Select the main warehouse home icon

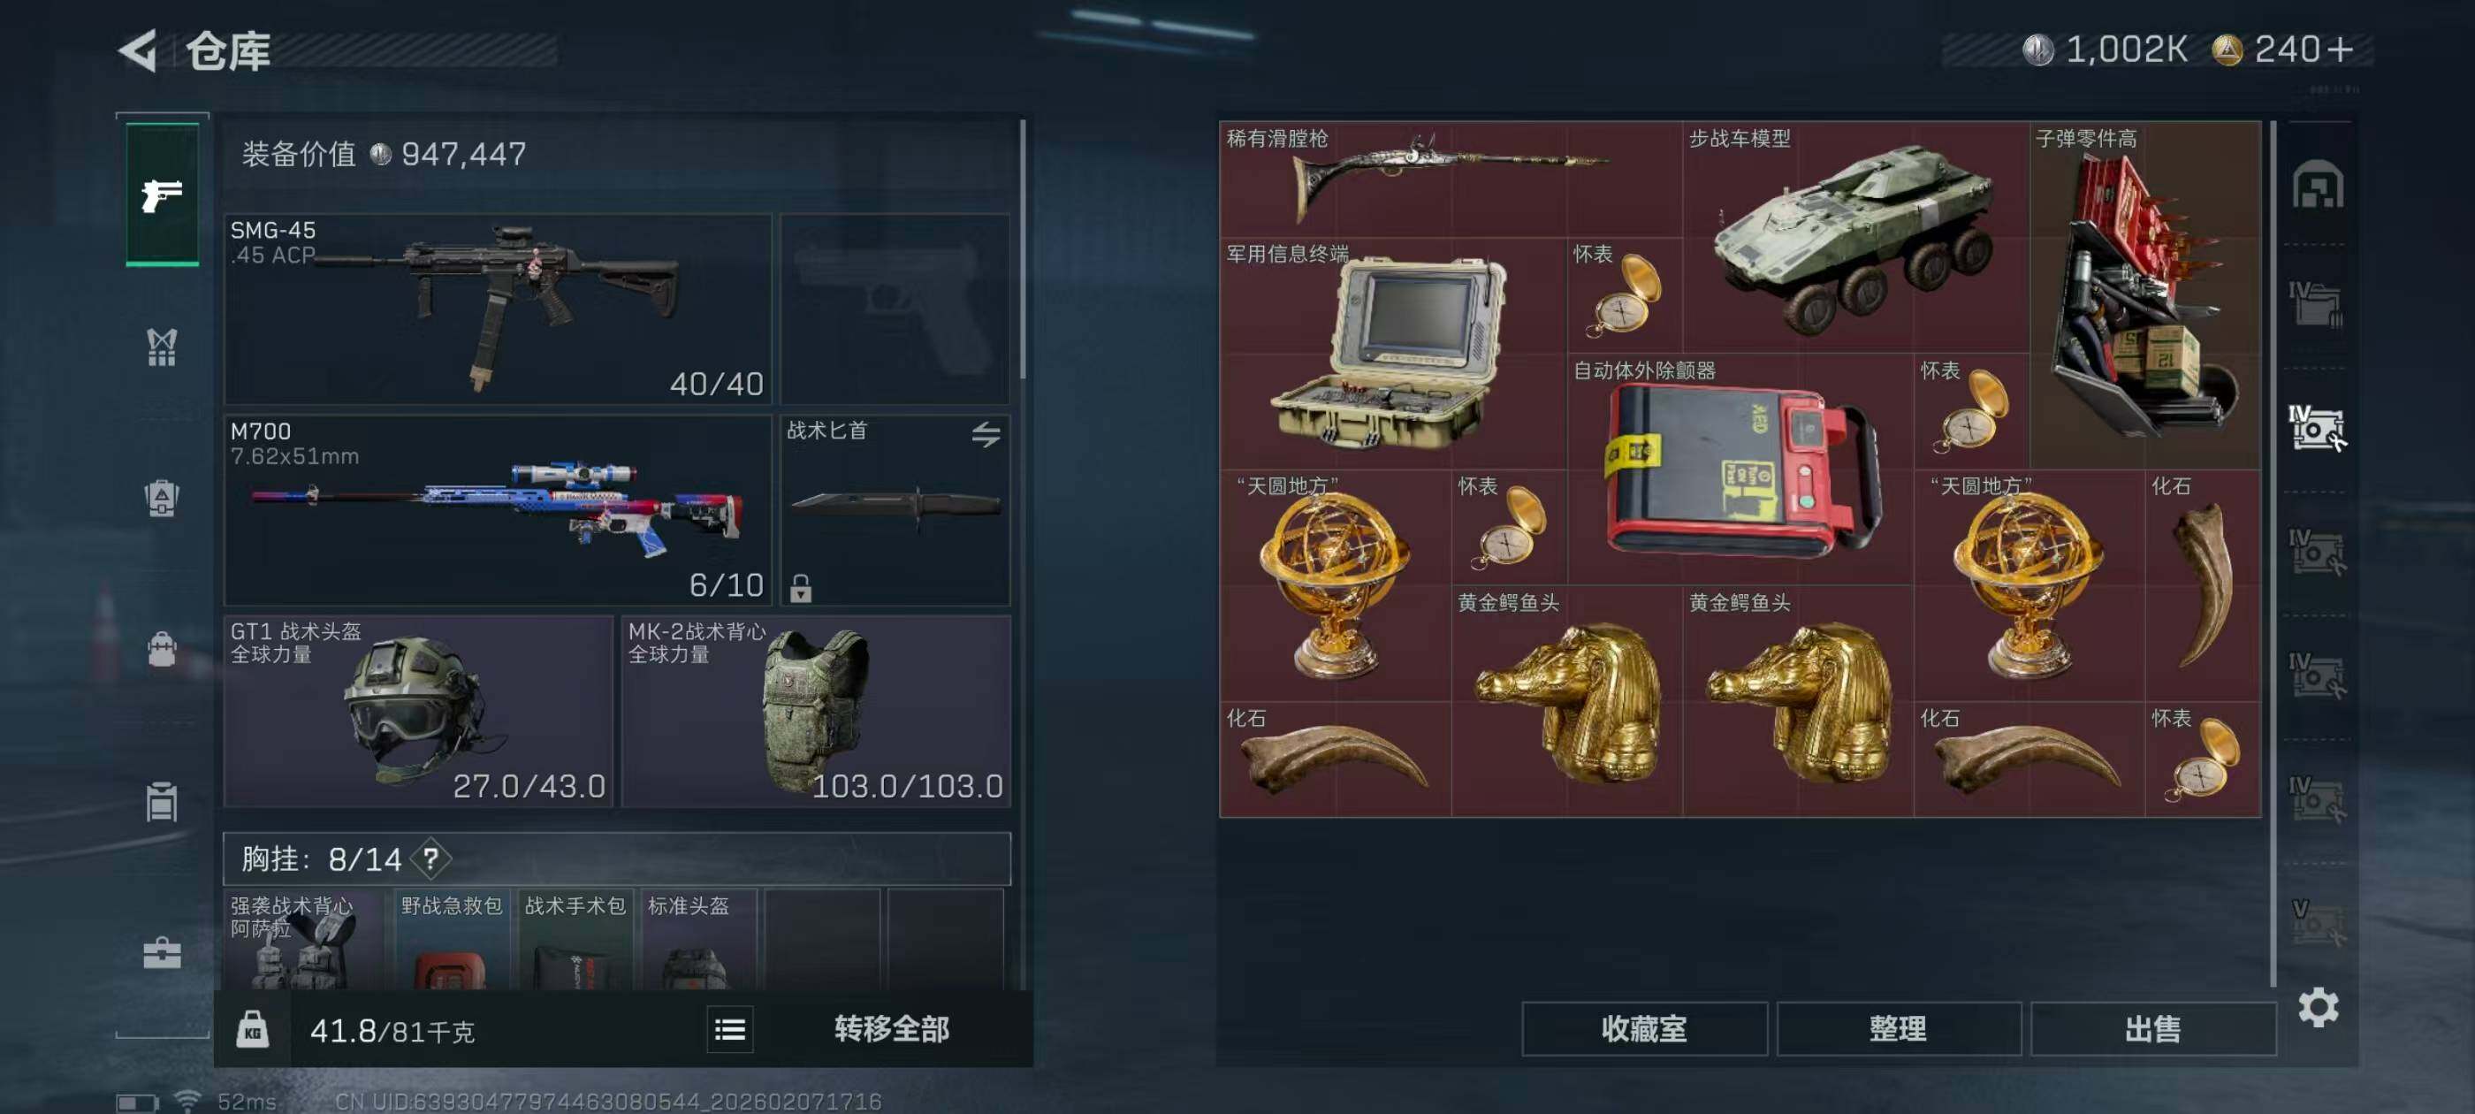(2317, 184)
